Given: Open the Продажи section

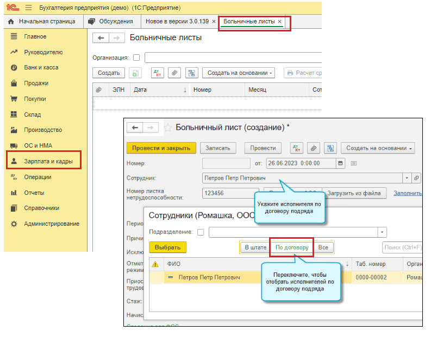Looking at the screenshot, I should click(36, 83).
